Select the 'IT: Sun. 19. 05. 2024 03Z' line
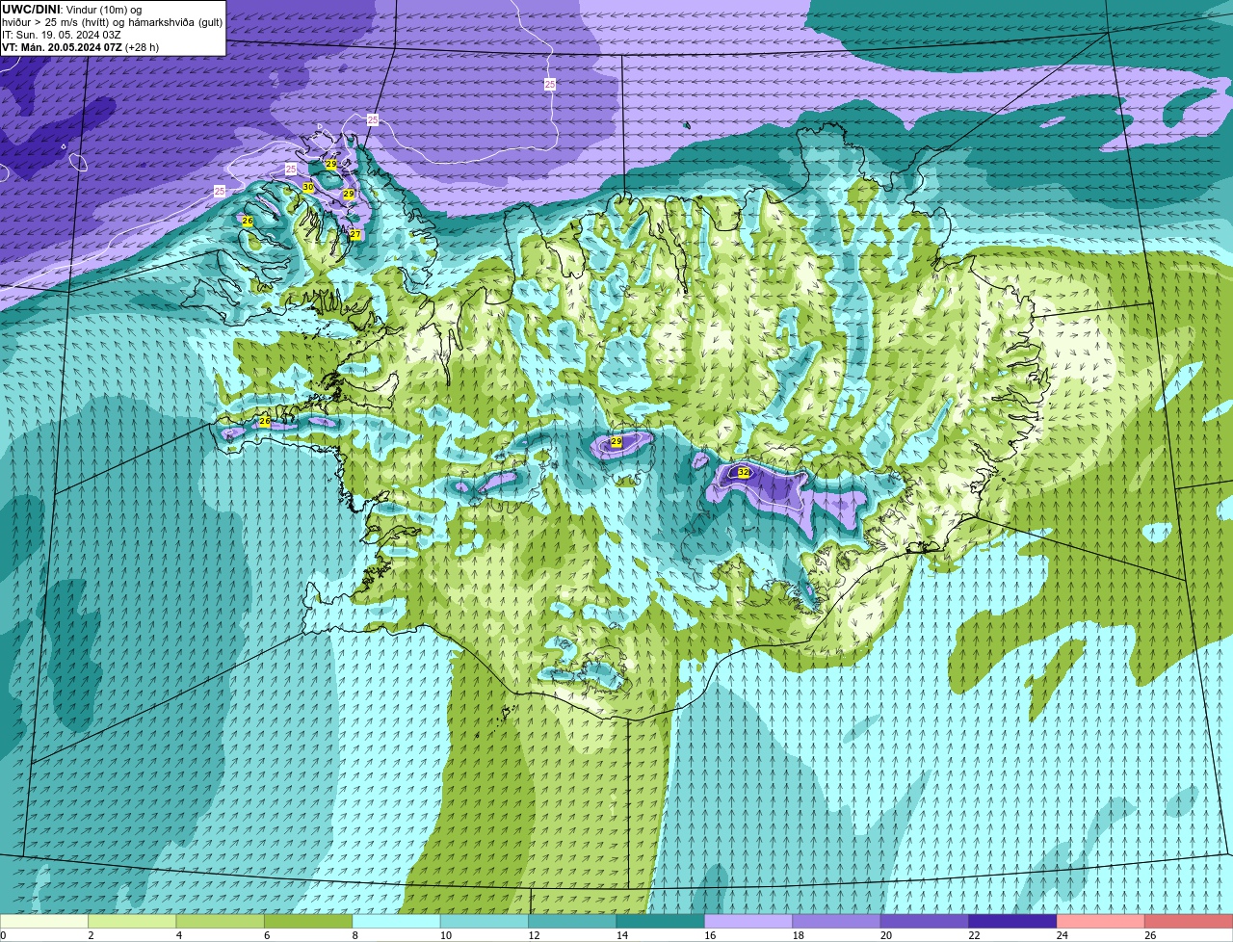Screen dimensions: 1233x942 [62, 35]
